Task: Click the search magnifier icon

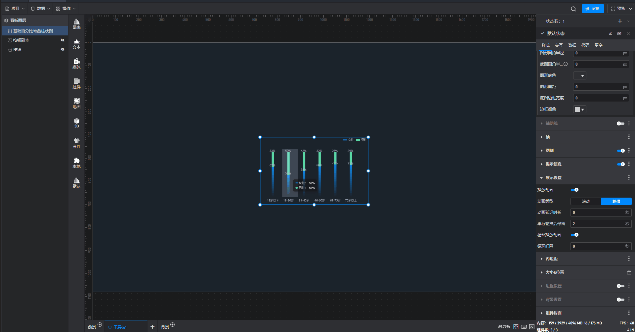Action: [573, 9]
